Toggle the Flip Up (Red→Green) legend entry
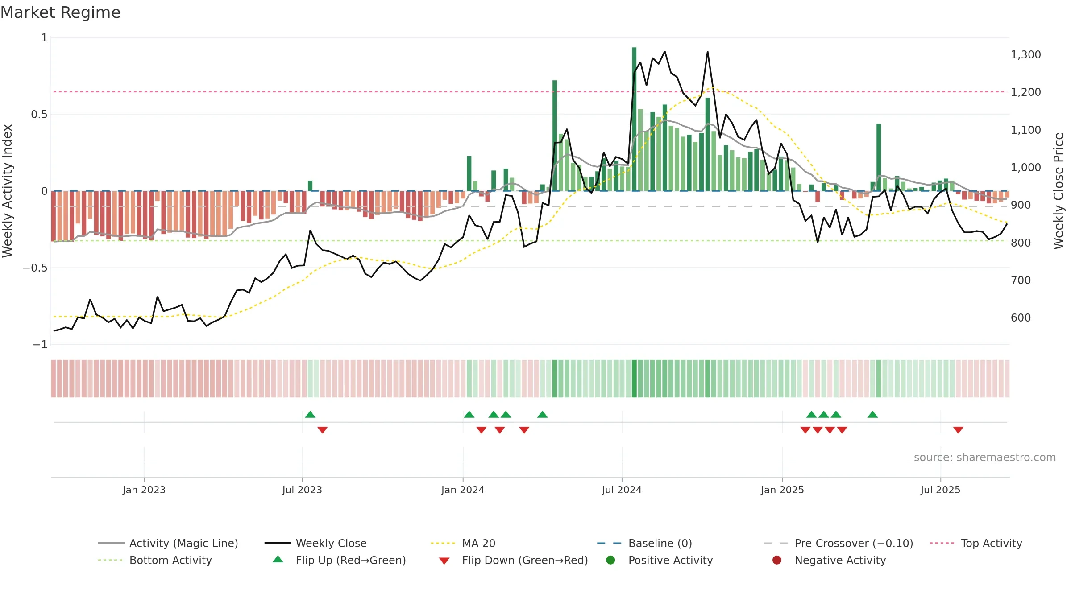 click(x=339, y=560)
